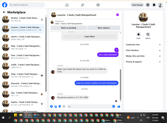Open the ENG language indicator in the tray
This screenshot has height=123, width=167.
point(148,118)
